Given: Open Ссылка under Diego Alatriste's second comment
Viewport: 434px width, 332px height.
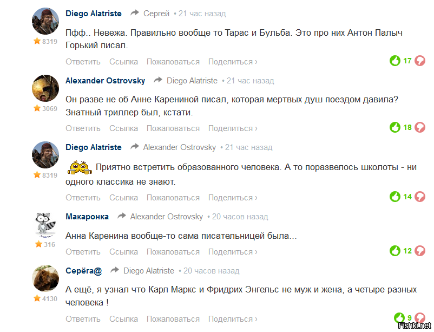Looking at the screenshot, I should 123,197.
